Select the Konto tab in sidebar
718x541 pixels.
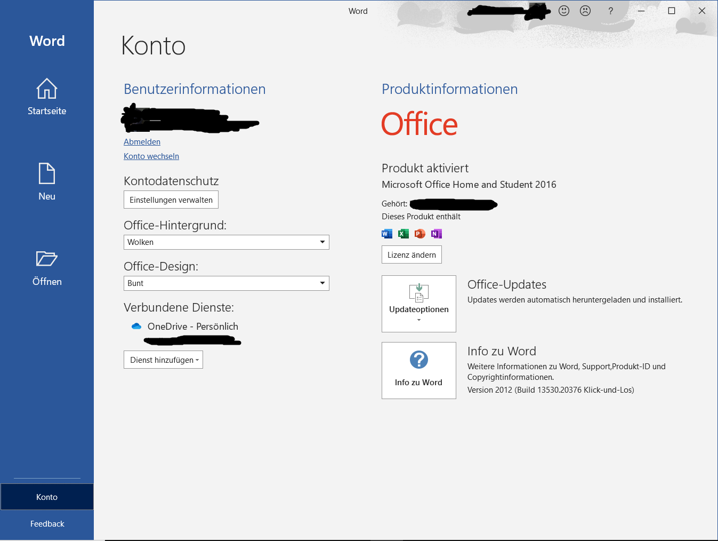tap(47, 497)
